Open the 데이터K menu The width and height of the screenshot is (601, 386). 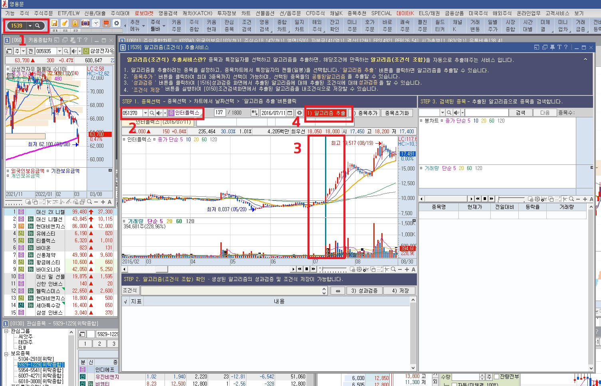click(x=405, y=13)
